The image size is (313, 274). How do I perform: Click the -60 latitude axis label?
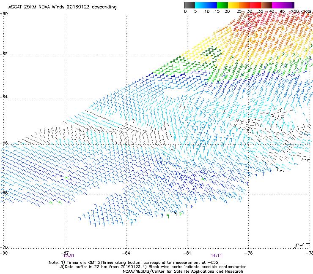click(x=4, y=14)
